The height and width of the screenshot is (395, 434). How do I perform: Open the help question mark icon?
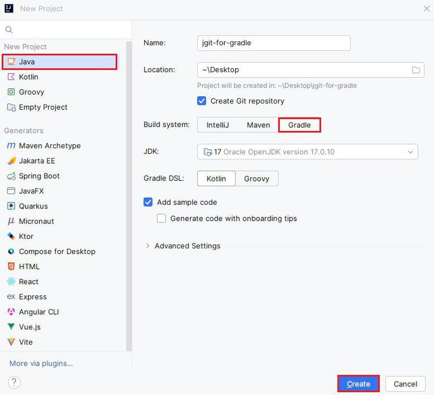15,382
